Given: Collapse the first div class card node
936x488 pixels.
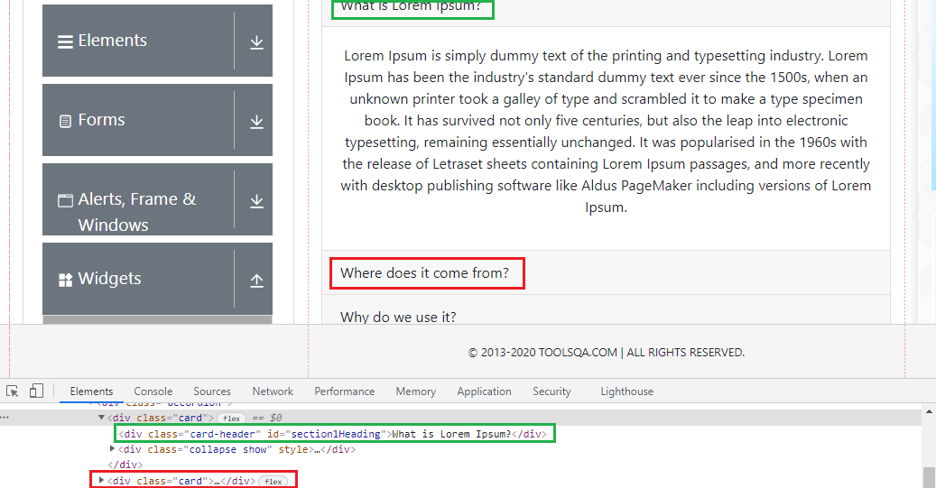Looking at the screenshot, I should pyautogui.click(x=101, y=418).
